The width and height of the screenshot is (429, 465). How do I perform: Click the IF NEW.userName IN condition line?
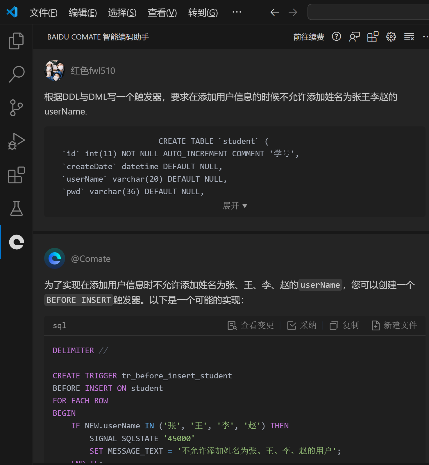(180, 426)
